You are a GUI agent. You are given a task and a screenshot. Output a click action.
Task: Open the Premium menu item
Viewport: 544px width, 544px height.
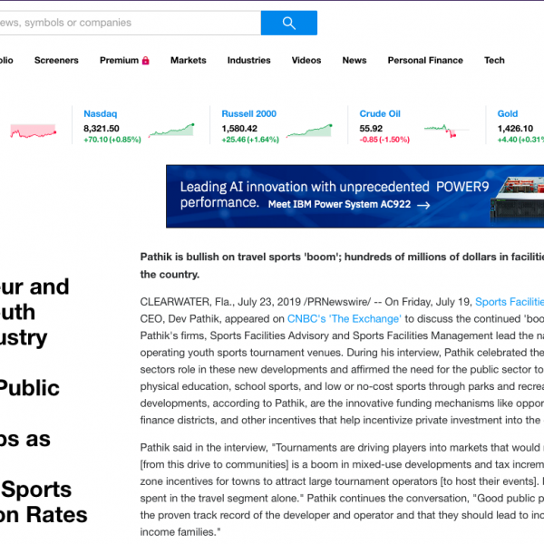[119, 61]
